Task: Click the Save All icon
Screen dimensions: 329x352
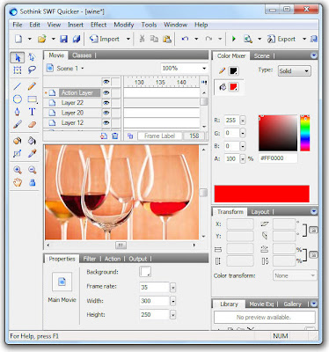Action: pos(77,39)
